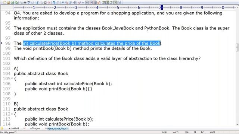Click the scrollbar down arrow
This screenshot has height=134, width=239.
(237, 125)
